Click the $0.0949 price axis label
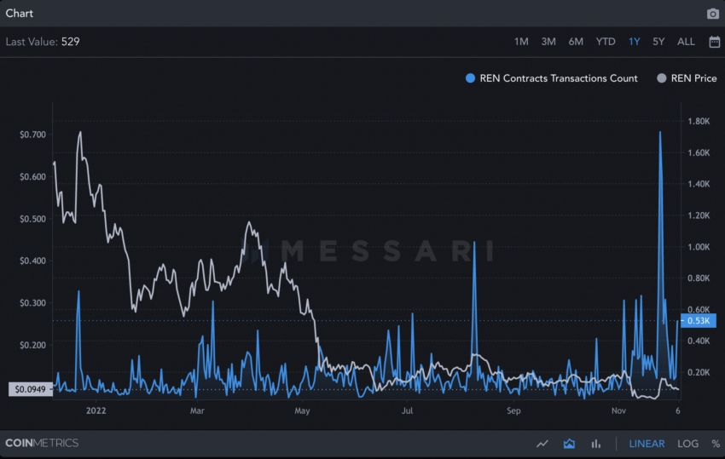This screenshot has width=725, height=459. 31,389
